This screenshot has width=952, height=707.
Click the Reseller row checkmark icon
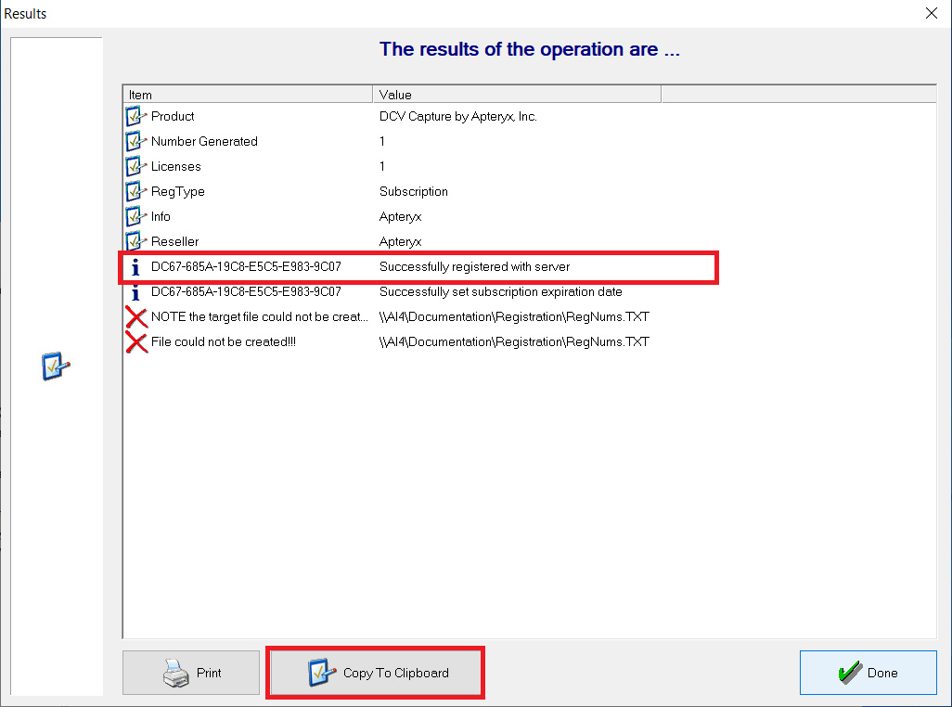136,241
